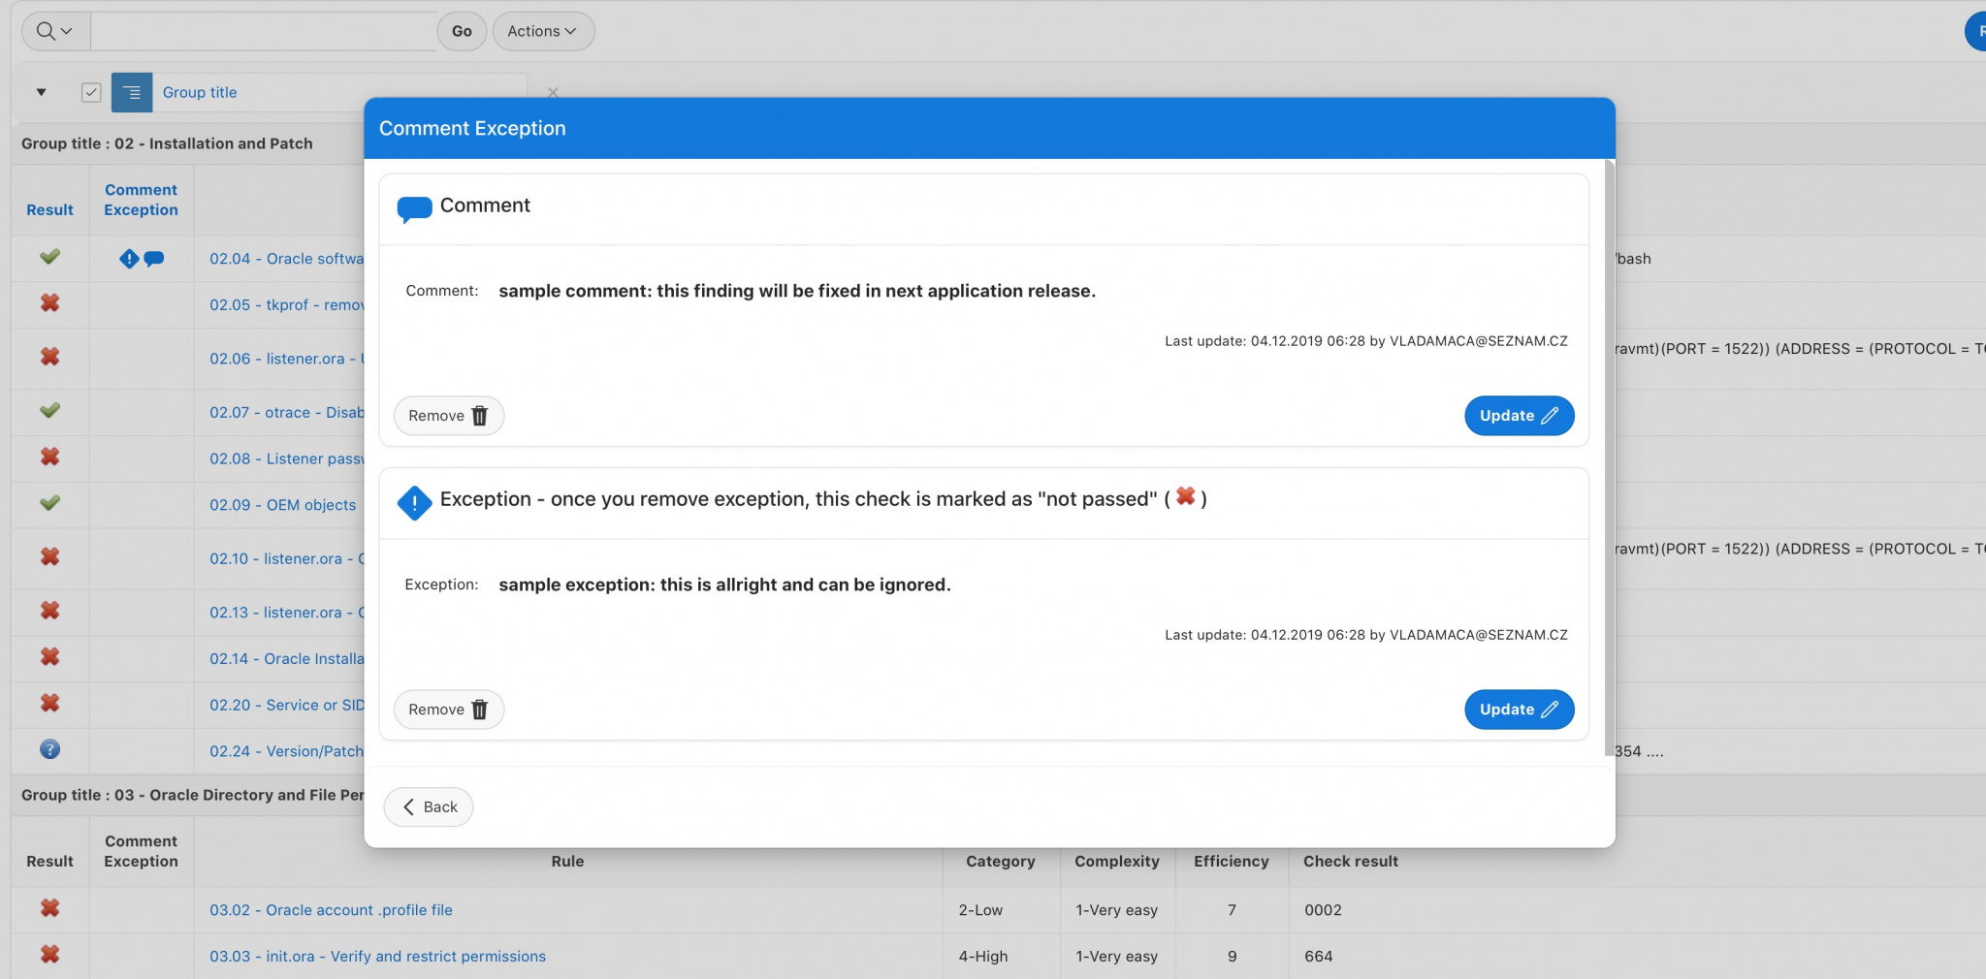
Task: Remove the sample comment
Action: pos(448,416)
